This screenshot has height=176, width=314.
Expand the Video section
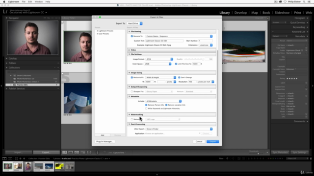click(129, 50)
